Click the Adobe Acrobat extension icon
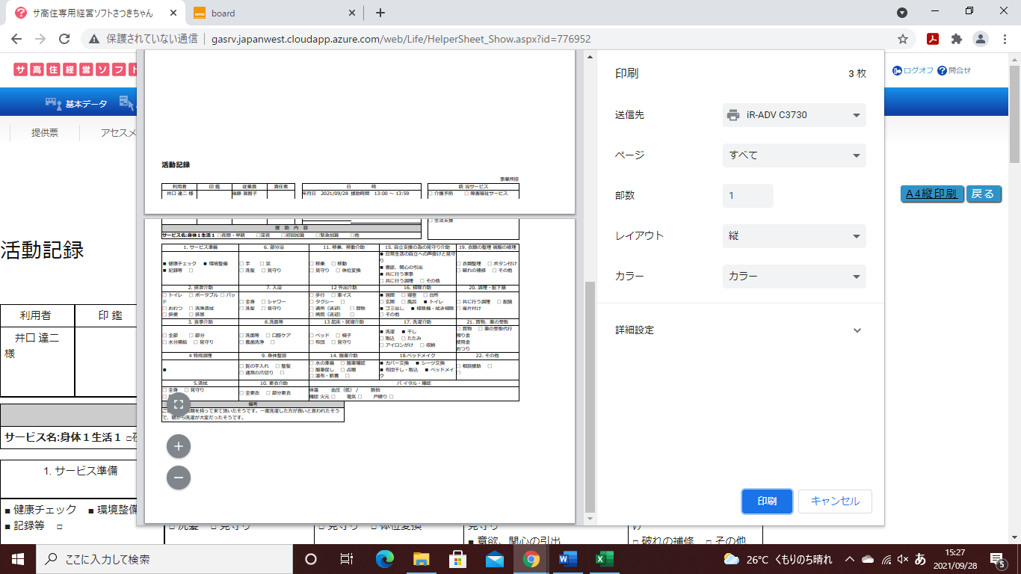This screenshot has height=574, width=1021. point(933,39)
